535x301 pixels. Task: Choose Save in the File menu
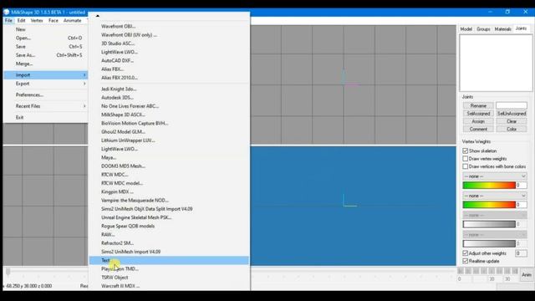tap(45, 47)
